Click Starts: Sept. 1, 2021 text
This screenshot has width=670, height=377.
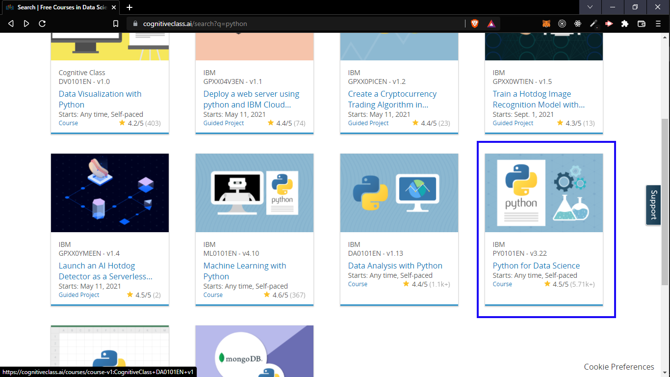coord(523,114)
